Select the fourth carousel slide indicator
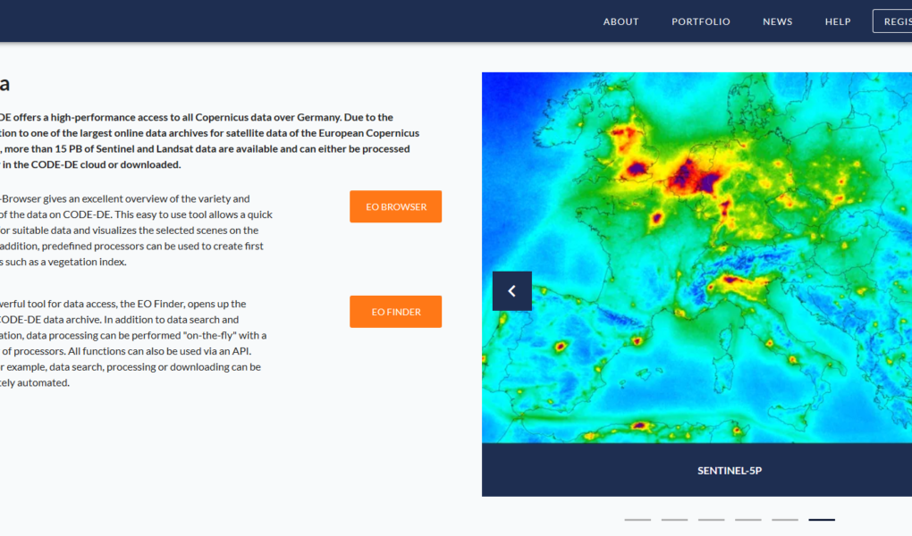The height and width of the screenshot is (536, 912). coord(747,519)
